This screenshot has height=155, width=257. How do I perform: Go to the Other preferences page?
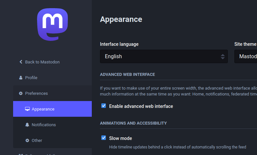(x=37, y=140)
